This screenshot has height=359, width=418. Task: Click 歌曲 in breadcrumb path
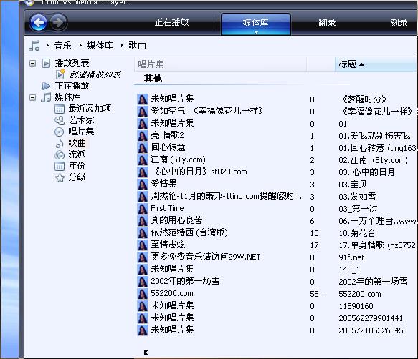pos(137,46)
